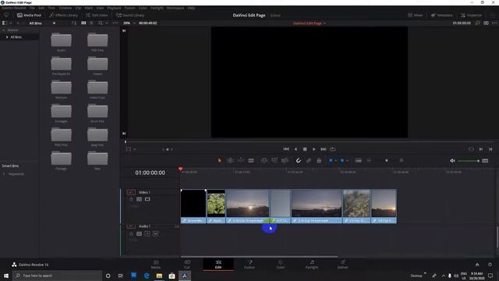Open the audio meter panel icon
499x281 pixels.
pyautogui.click(x=485, y=161)
